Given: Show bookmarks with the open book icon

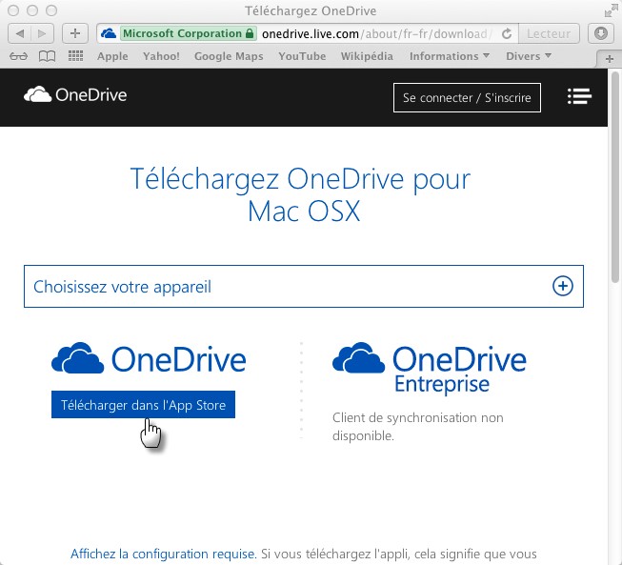Looking at the screenshot, I should pyautogui.click(x=47, y=56).
